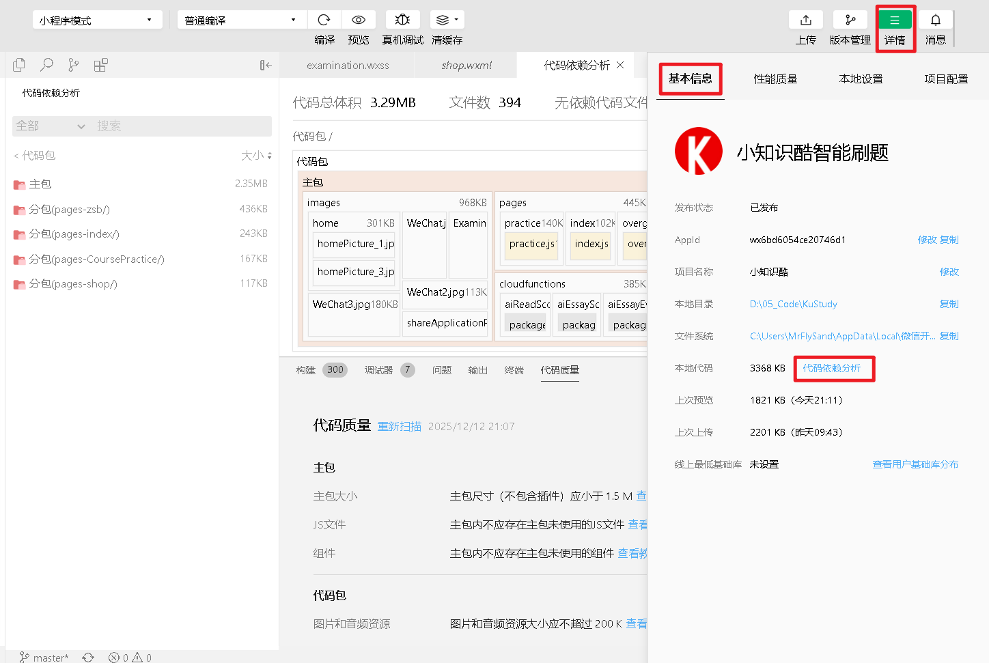
Task: Click 复制 next to 文件系统 path
Action: point(949,336)
